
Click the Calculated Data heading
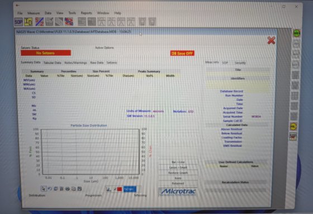point(237,125)
